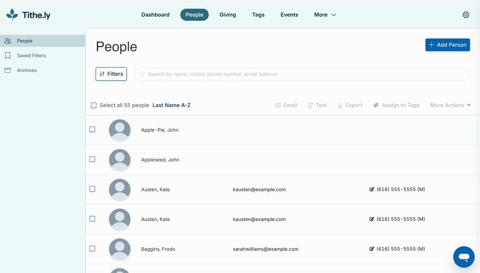Viewport: 480px width, 273px height.
Task: Open the Appleseed, John profile link
Action: point(160,160)
